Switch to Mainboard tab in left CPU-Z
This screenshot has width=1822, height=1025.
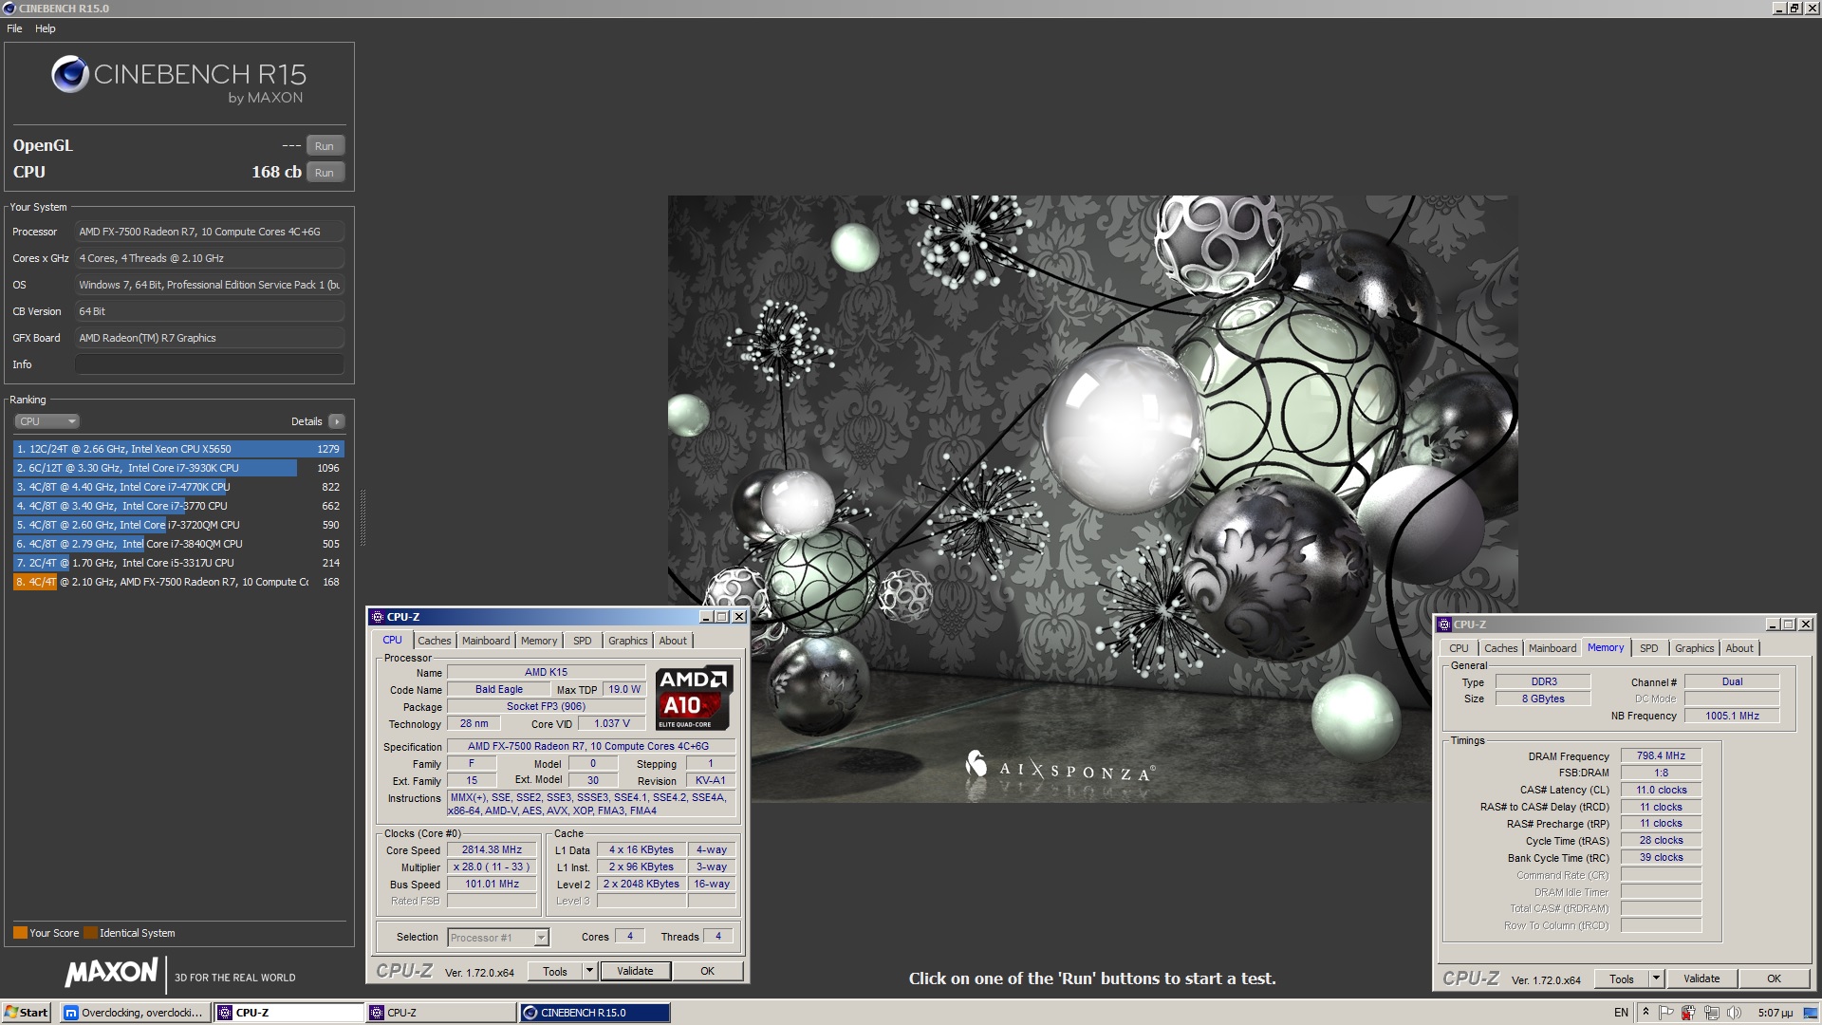coord(486,641)
